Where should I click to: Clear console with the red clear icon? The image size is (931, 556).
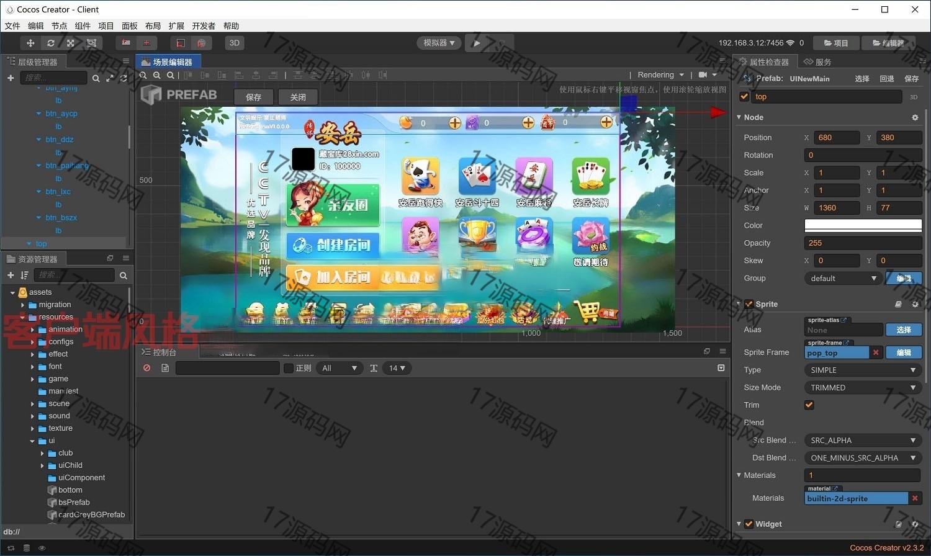(147, 368)
